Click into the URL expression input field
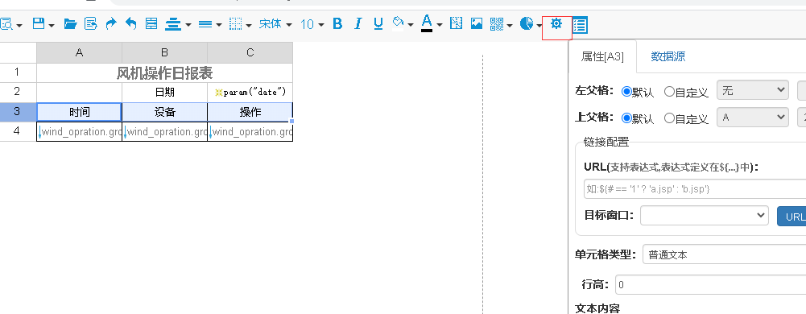This screenshot has width=806, height=314. click(695, 188)
